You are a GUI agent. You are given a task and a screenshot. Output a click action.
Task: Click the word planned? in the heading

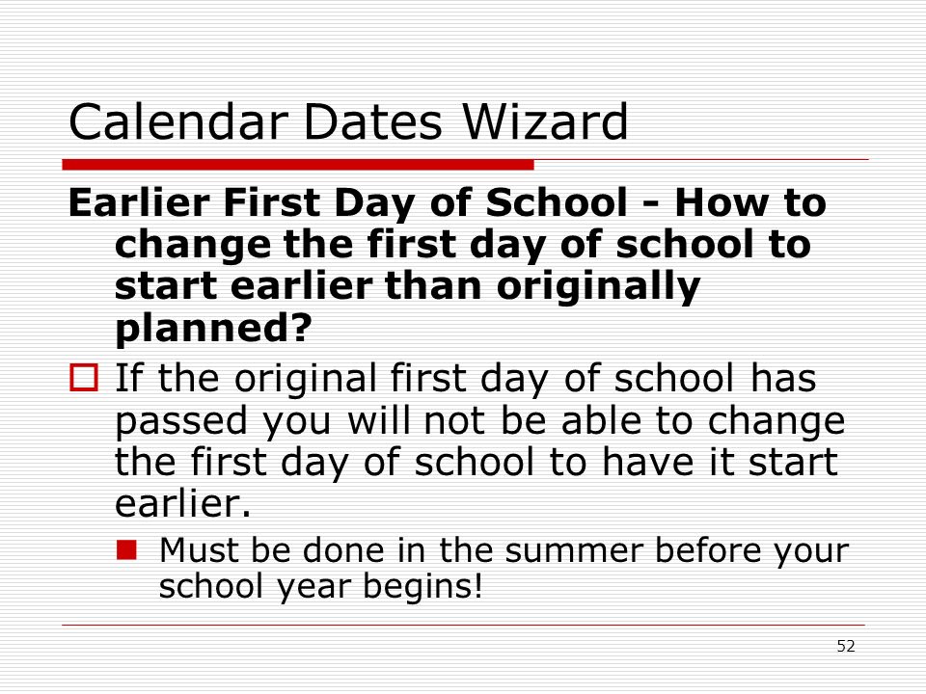point(212,330)
